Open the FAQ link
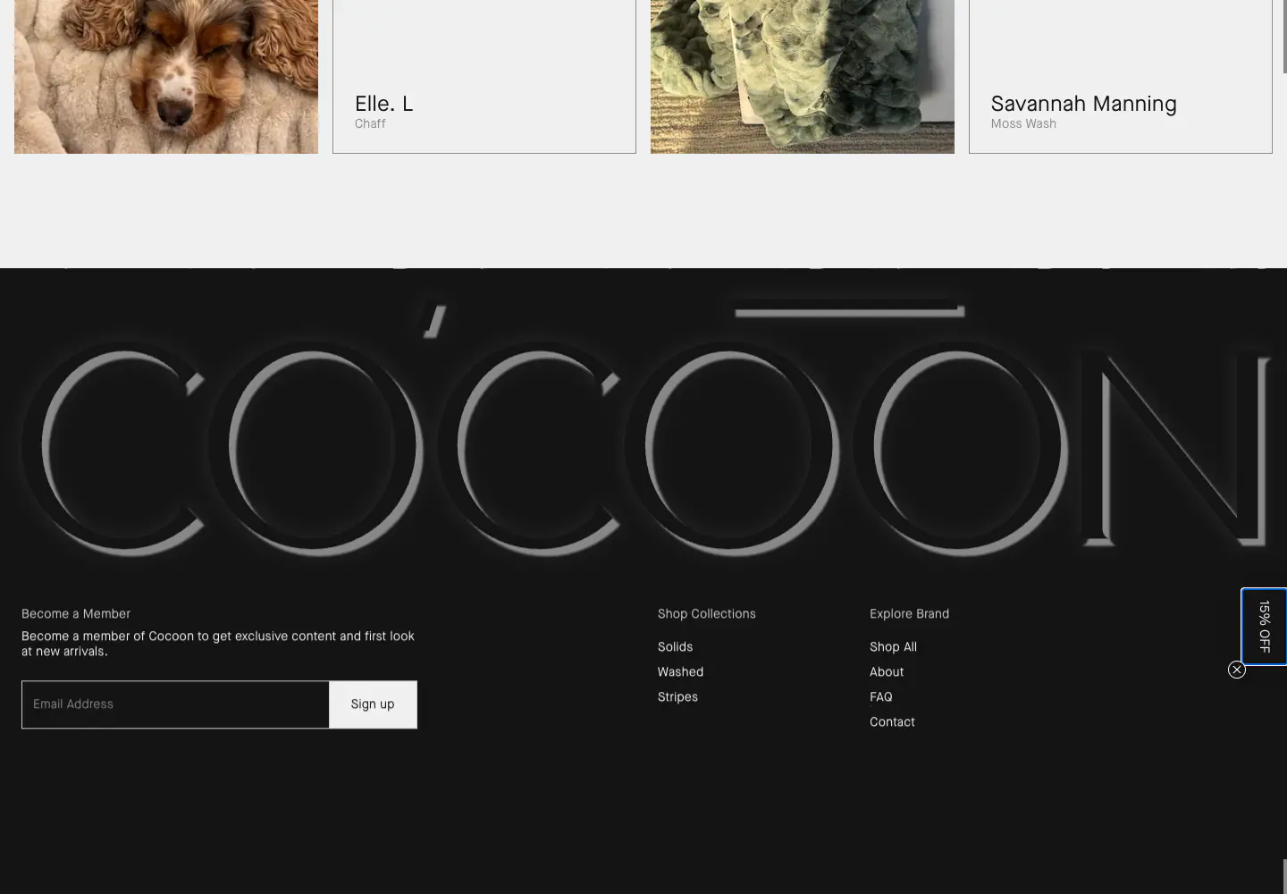This screenshot has height=894, width=1287. [x=880, y=697]
